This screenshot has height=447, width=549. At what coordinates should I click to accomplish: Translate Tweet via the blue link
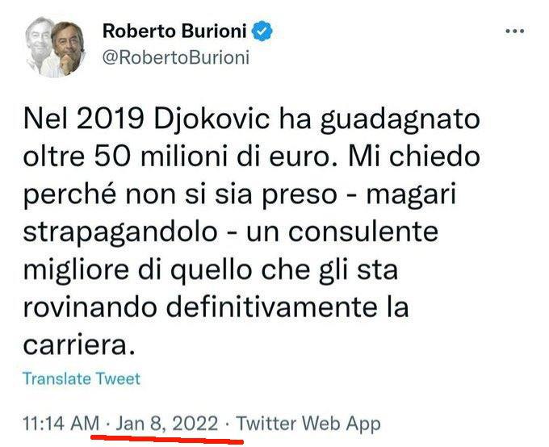click(x=82, y=378)
